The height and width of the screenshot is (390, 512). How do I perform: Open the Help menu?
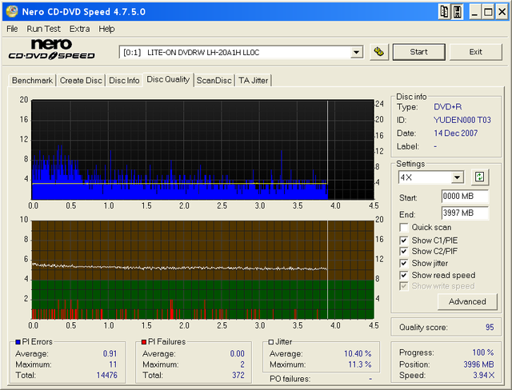click(x=106, y=29)
